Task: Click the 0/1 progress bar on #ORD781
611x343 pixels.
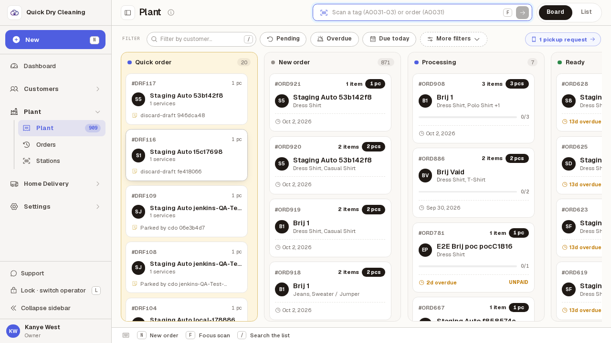Action: pyautogui.click(x=468, y=266)
